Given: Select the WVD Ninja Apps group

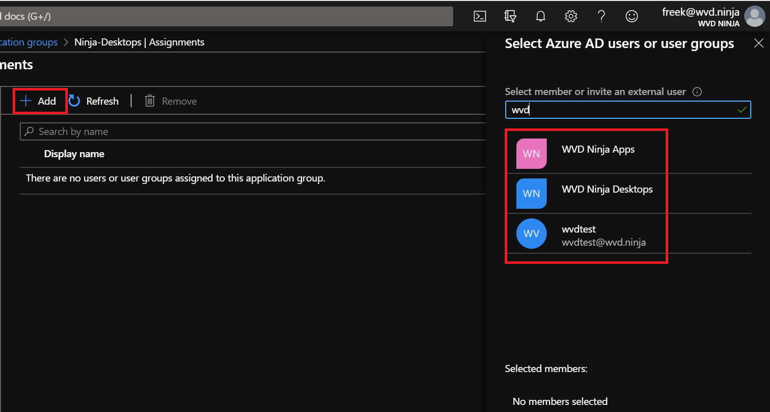Looking at the screenshot, I should [x=628, y=153].
